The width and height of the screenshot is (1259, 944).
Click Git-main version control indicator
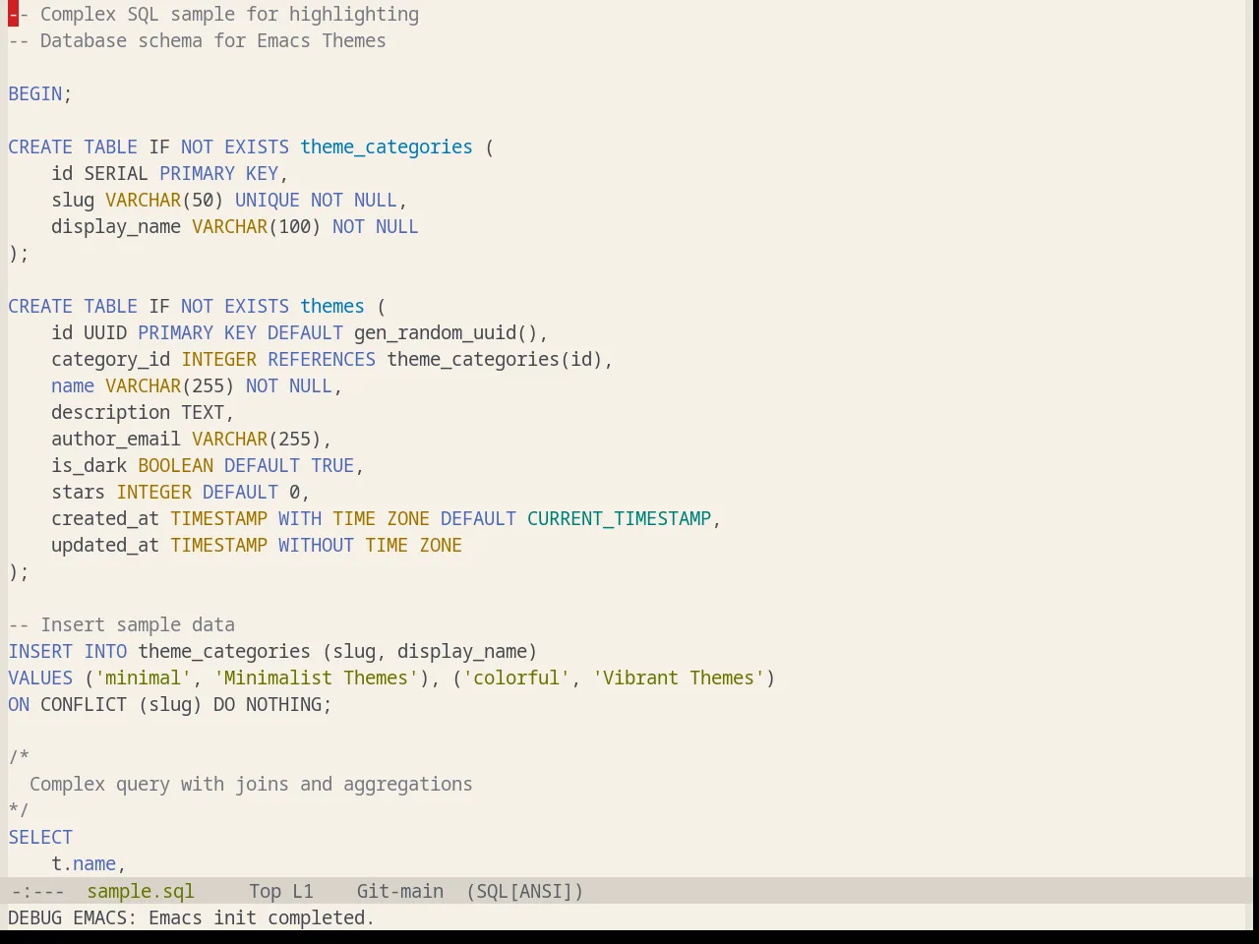pos(399,891)
